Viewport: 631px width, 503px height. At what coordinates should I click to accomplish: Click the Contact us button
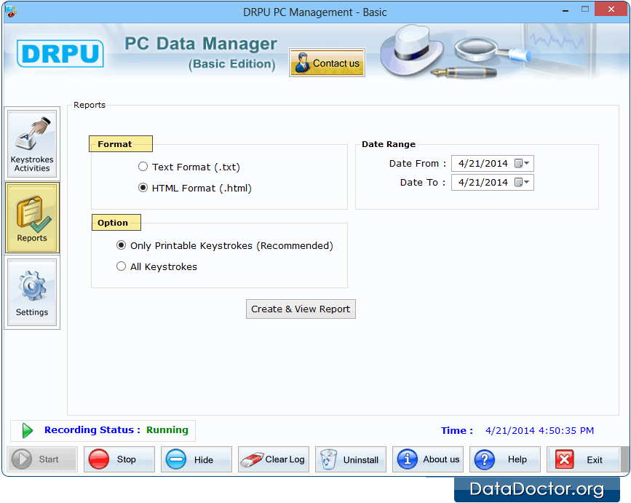click(x=327, y=63)
